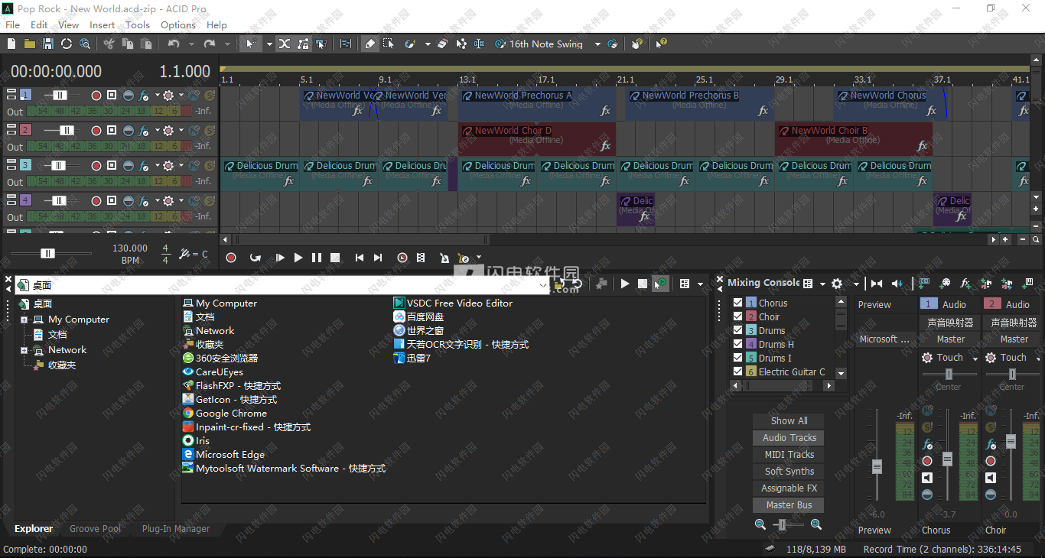This screenshot has width=1045, height=558.
Task: Click automation settings gear on track 2
Action: [x=168, y=131]
